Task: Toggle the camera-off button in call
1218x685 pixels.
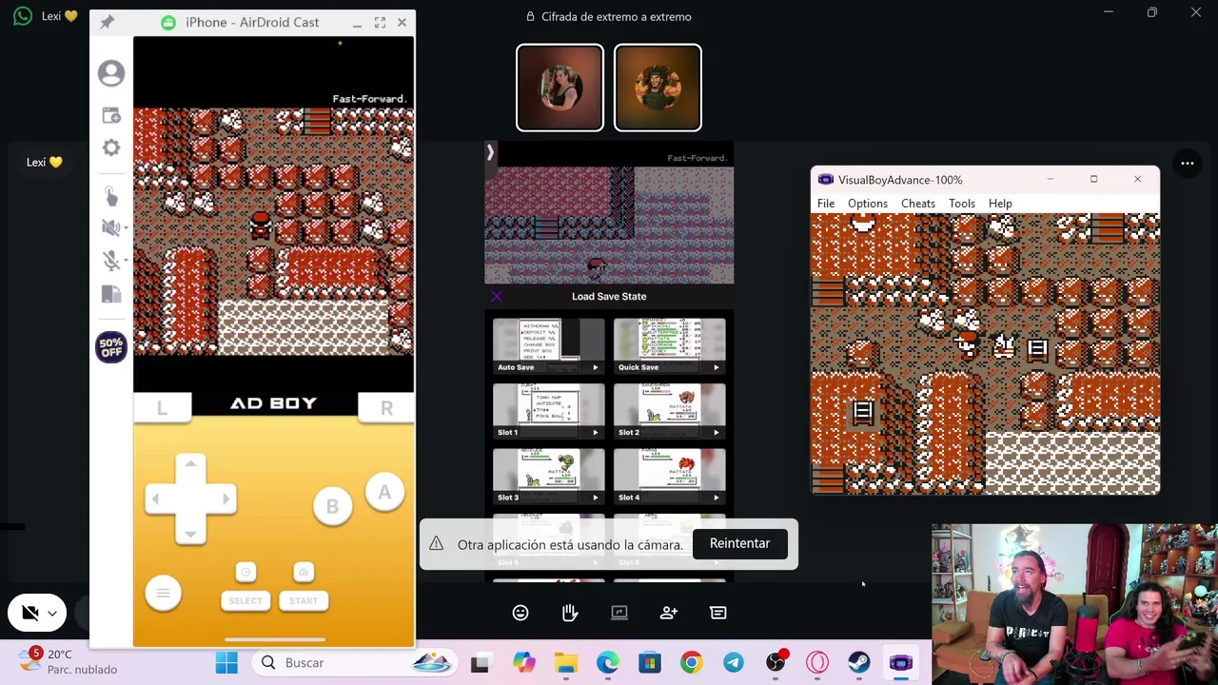Action: click(x=29, y=614)
